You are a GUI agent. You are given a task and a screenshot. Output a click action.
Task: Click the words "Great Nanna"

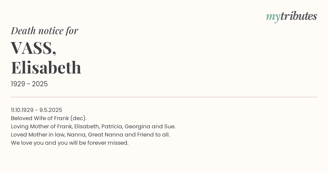coord(105,135)
